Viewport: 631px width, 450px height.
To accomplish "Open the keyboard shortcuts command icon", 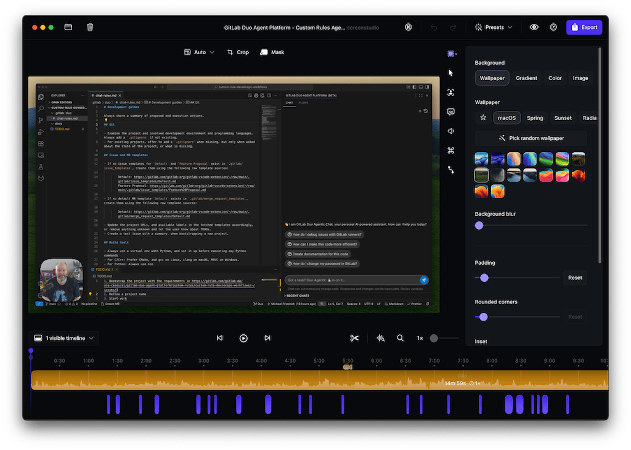I will 450,150.
